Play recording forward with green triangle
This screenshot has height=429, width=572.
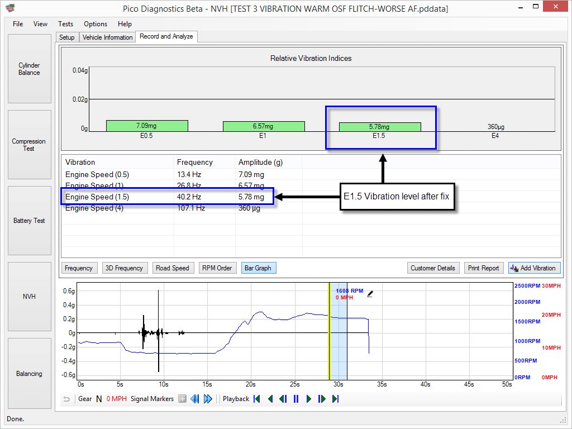tap(308, 399)
